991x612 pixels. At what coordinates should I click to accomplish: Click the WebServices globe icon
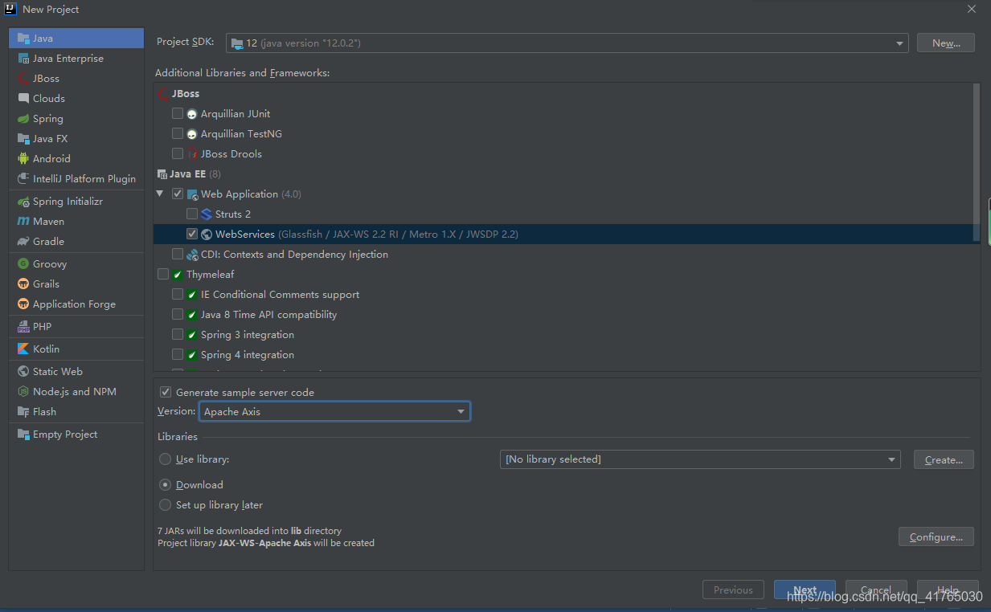(207, 234)
